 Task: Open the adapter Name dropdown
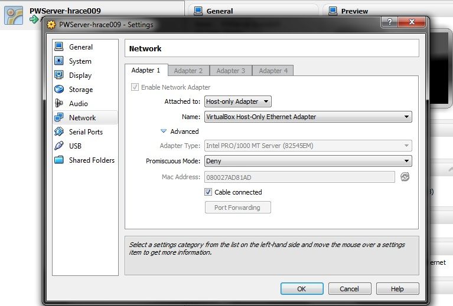click(x=307, y=117)
